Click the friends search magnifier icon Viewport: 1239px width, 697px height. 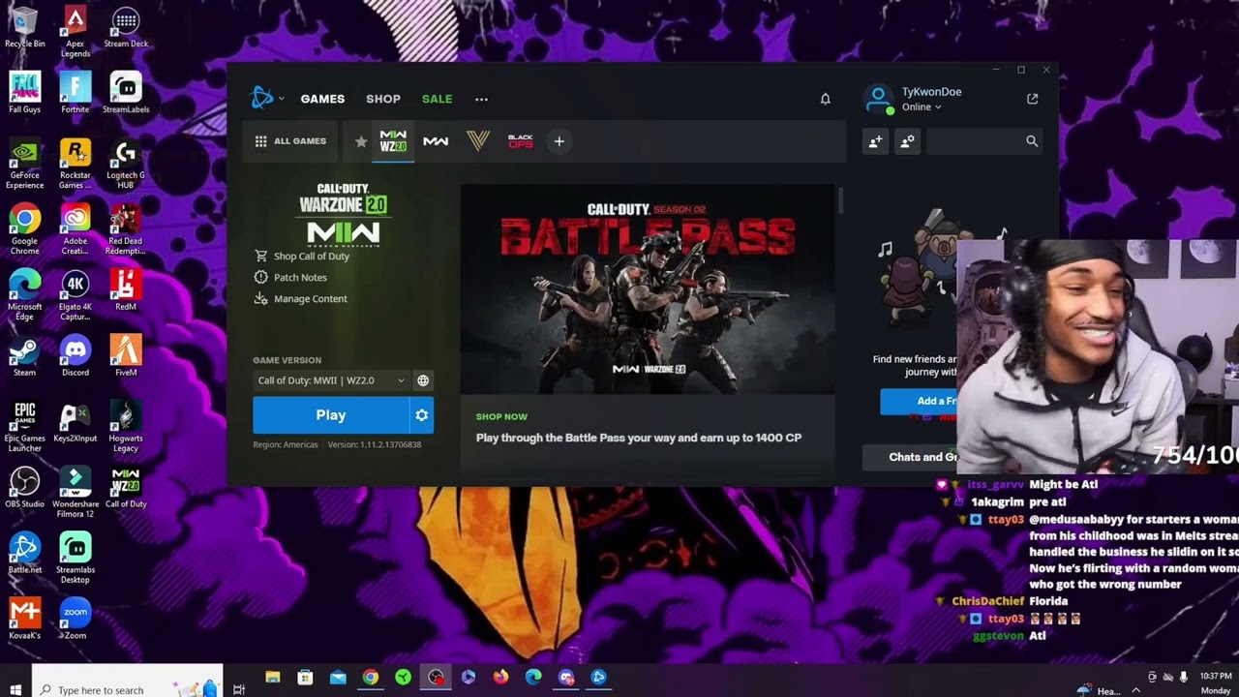tap(1032, 141)
